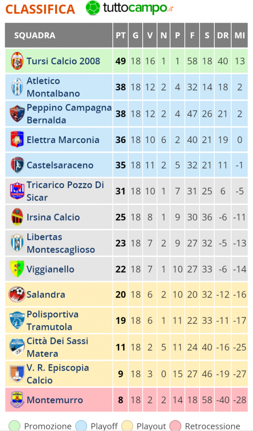Click the Salandra team crest
253x431 pixels.
[17, 294]
